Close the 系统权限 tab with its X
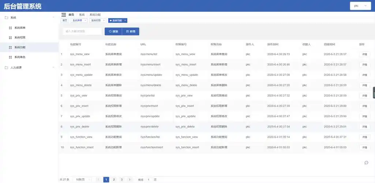The image size is (375, 183). 104,20
